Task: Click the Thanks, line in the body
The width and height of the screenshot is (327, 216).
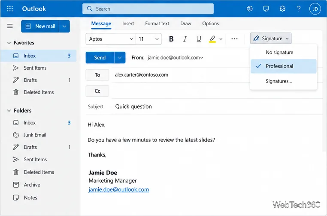Action: tap(97, 155)
